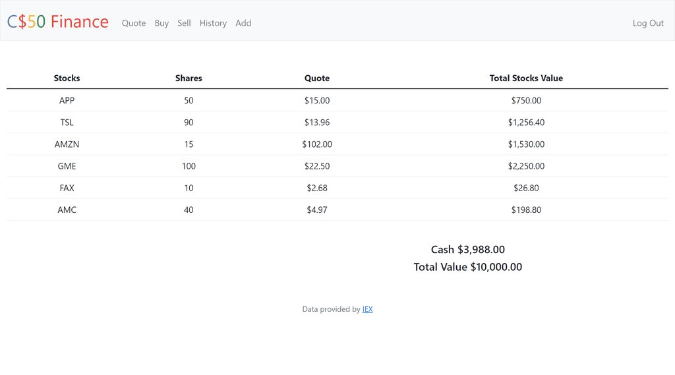Image resolution: width=675 pixels, height=375 pixels.
Task: Click the $750.00 total for APP
Action: pos(526,100)
